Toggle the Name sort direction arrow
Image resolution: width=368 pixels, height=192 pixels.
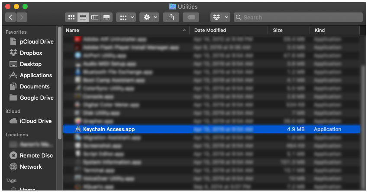point(184,30)
